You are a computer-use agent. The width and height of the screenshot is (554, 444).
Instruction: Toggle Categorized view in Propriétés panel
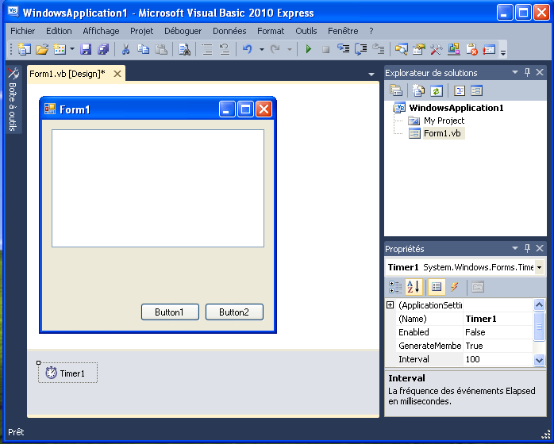(395, 287)
